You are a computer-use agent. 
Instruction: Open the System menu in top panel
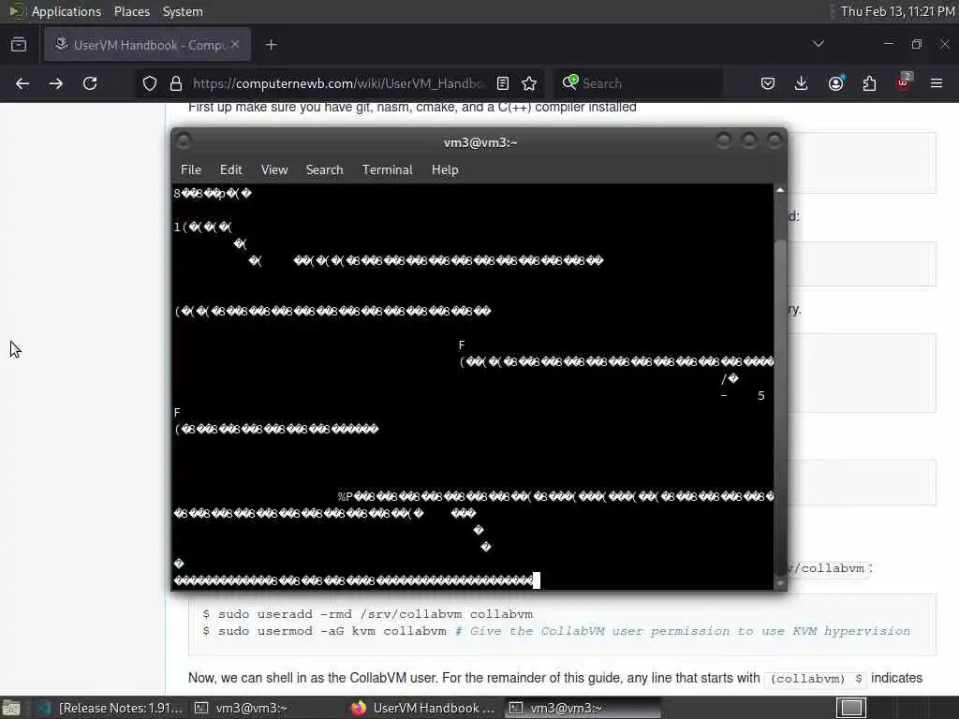click(x=183, y=11)
